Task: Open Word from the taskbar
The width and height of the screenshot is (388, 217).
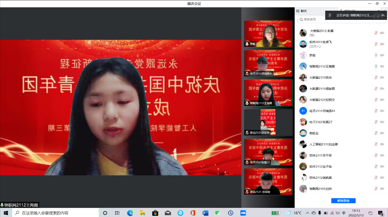Action: click(205, 213)
